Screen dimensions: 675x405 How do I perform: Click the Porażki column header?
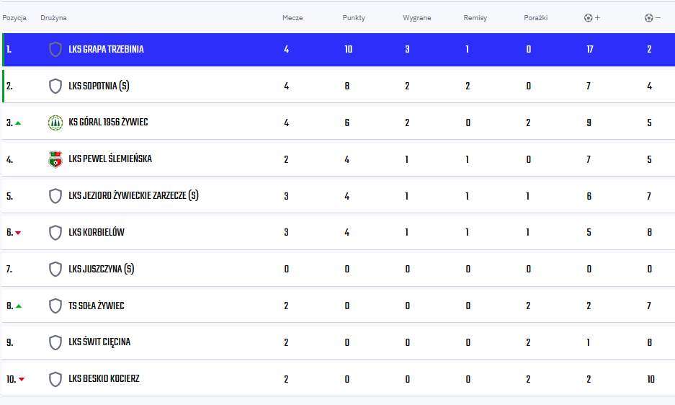point(536,18)
